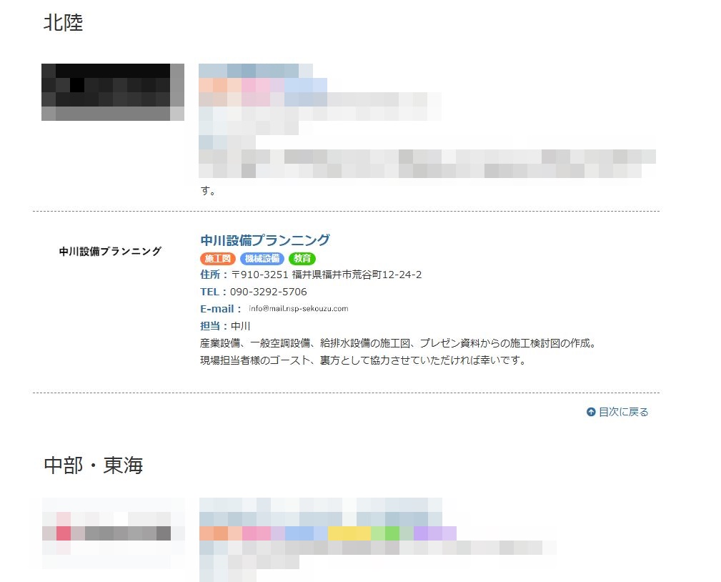Screen dimensions: 721x582
Task: Open the dark blurred logo thumbnail under 北陸
Action: [113, 92]
